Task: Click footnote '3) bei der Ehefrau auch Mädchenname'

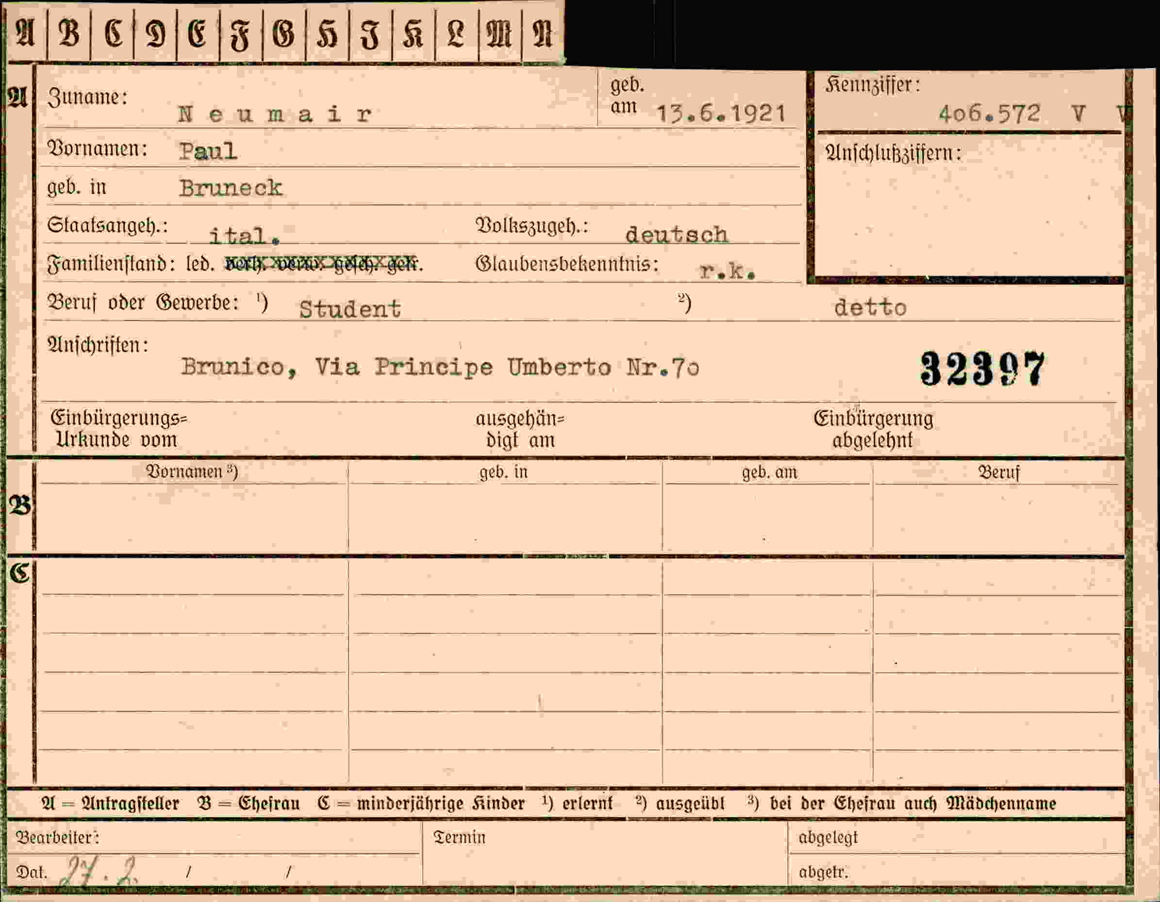Action: click(901, 803)
